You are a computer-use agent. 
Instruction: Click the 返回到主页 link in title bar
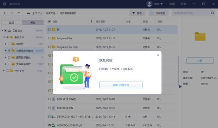(x=14, y=4)
